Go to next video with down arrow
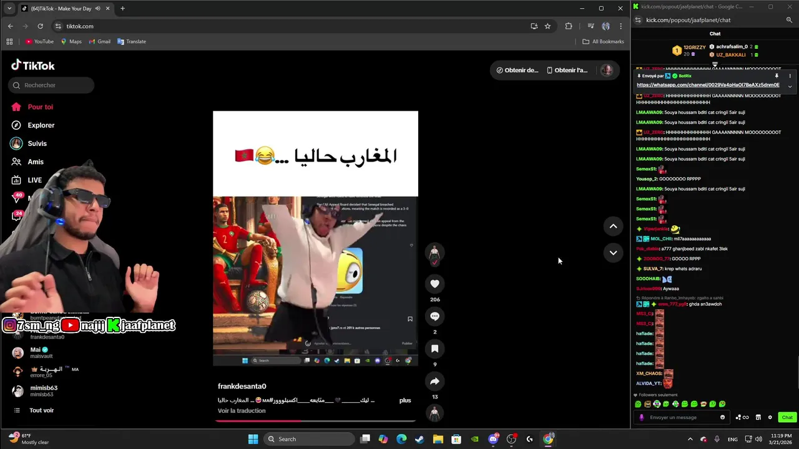The image size is (799, 449). [x=613, y=253]
